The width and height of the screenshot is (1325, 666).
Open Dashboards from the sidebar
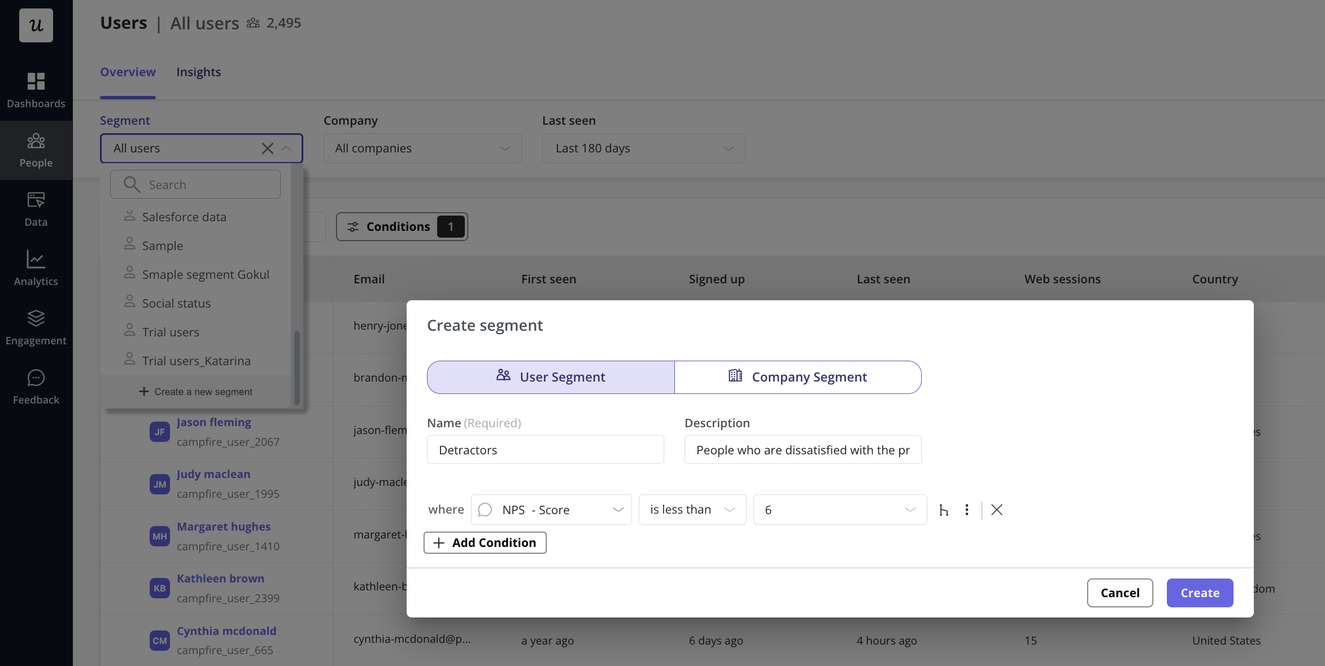(x=36, y=90)
